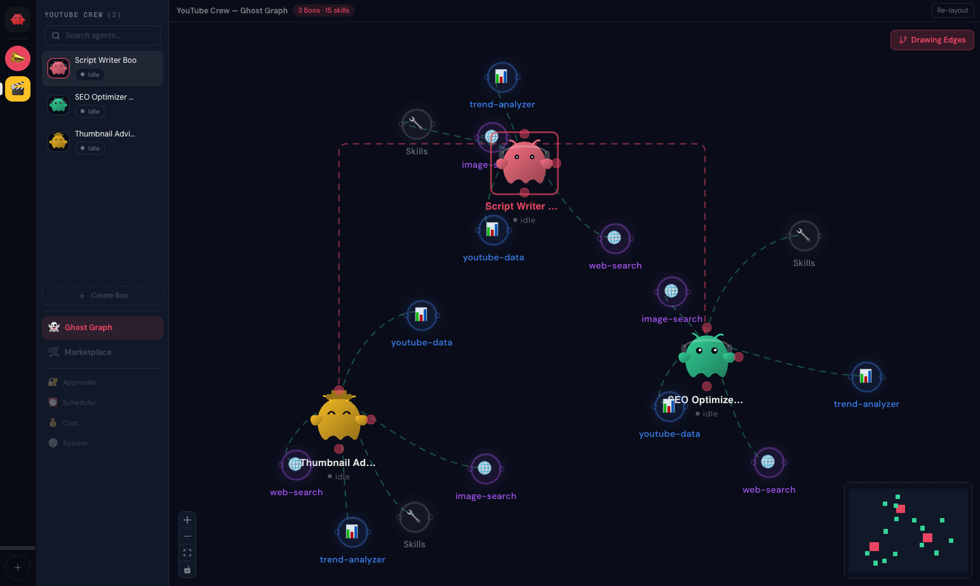Click Idle status under Script Writer Boo
This screenshot has height=586, width=980.
coord(90,75)
